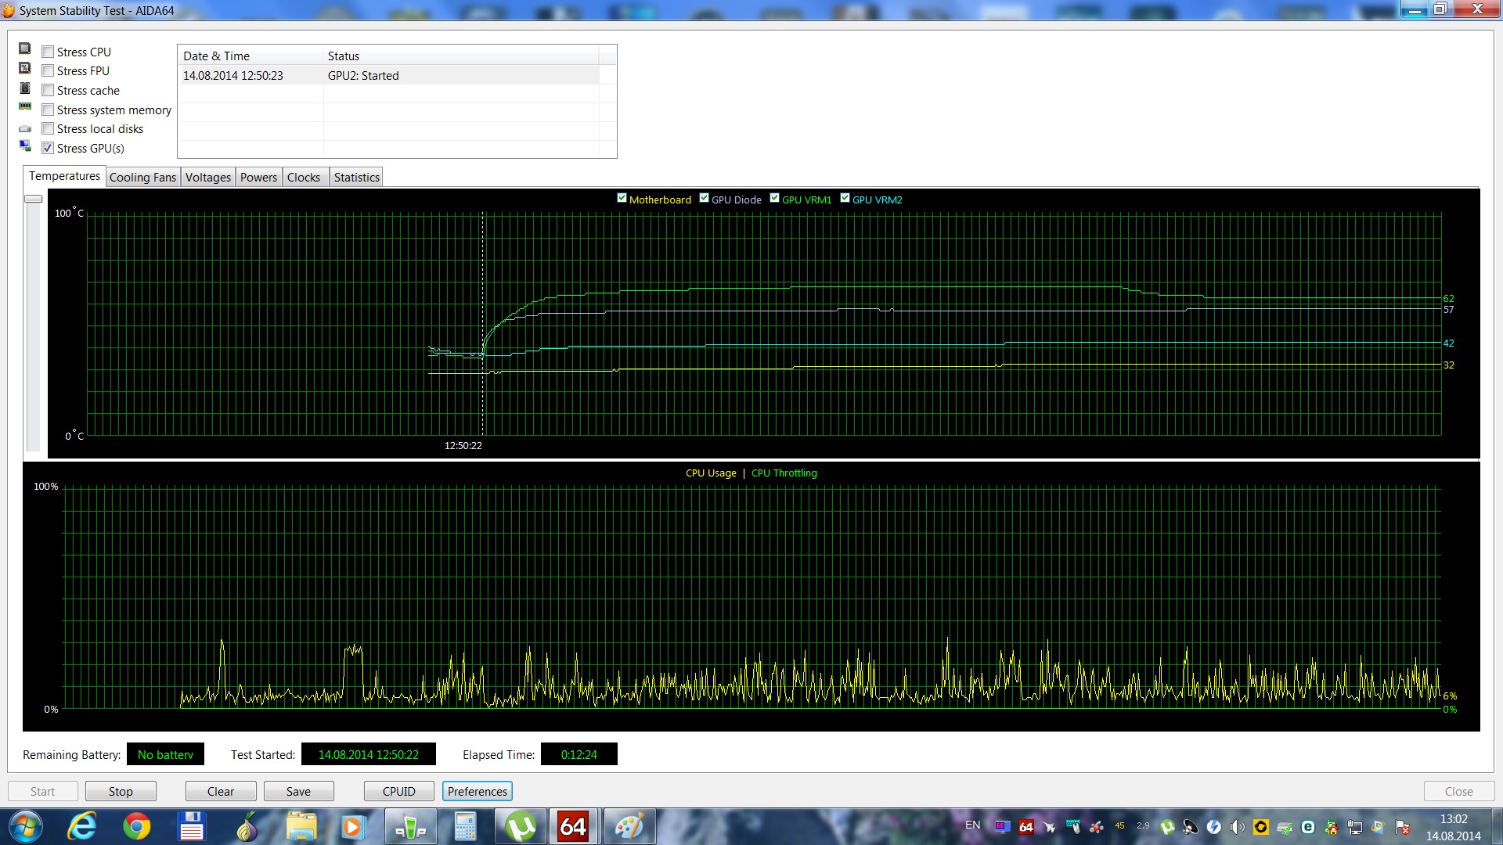Uncheck the Stress GPU(s) checkbox
This screenshot has height=845, width=1503.
(x=48, y=148)
